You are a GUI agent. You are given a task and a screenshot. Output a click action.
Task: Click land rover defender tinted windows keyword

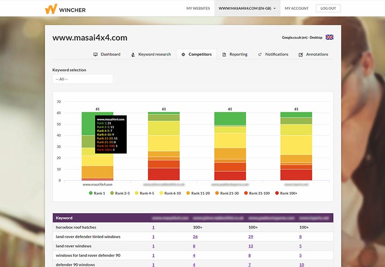pos(88,237)
